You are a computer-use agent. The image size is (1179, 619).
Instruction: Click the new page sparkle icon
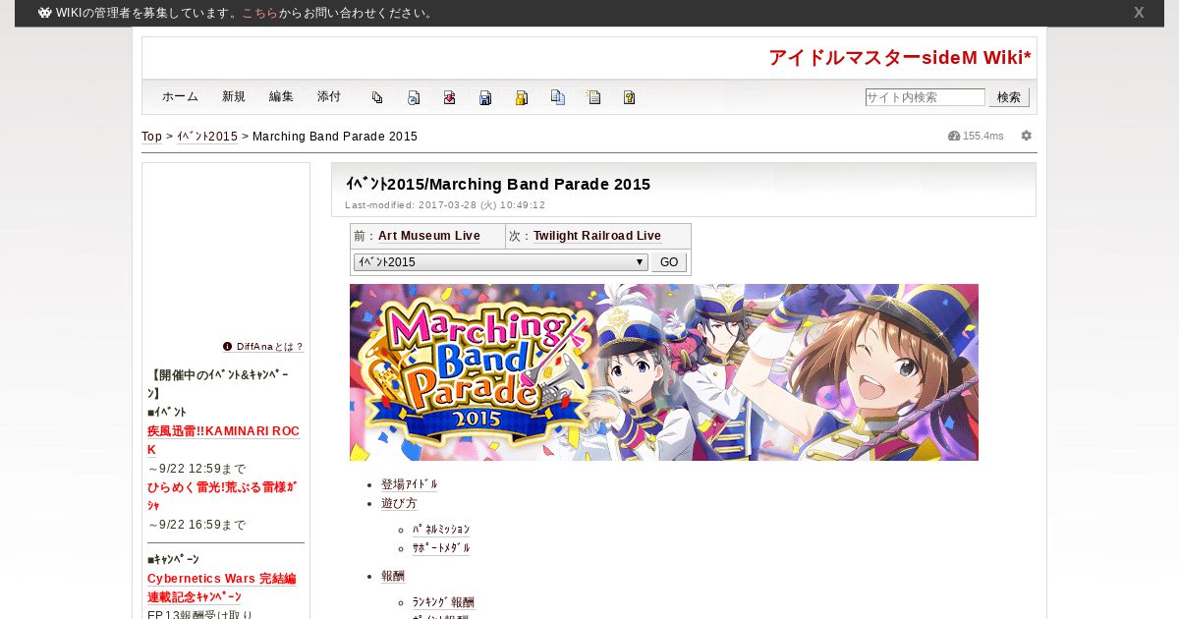coord(593,97)
